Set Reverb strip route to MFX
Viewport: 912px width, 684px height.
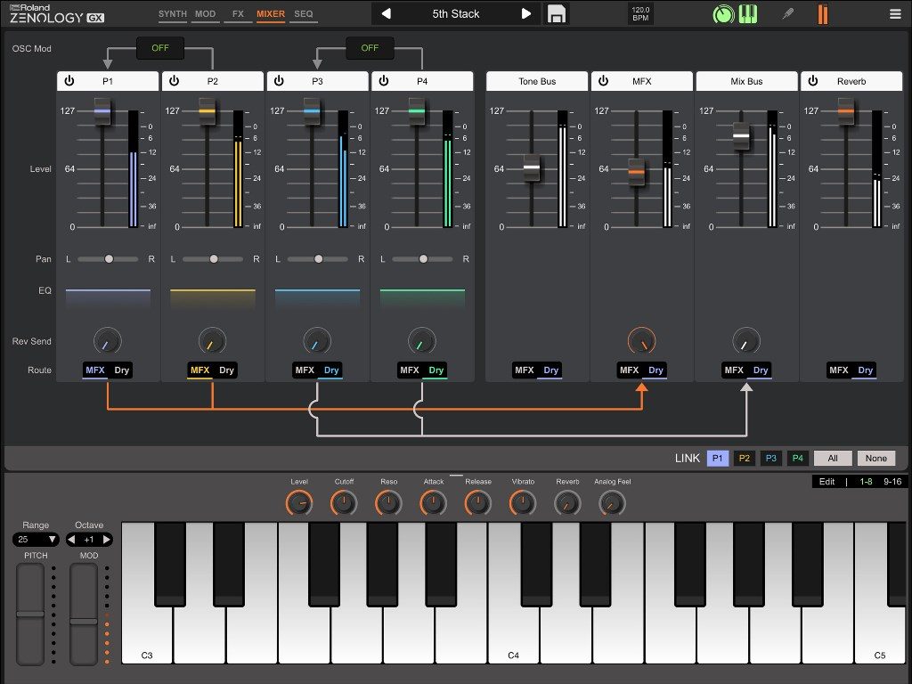[839, 370]
